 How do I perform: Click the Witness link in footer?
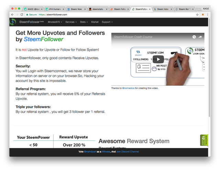[x=106, y=152]
